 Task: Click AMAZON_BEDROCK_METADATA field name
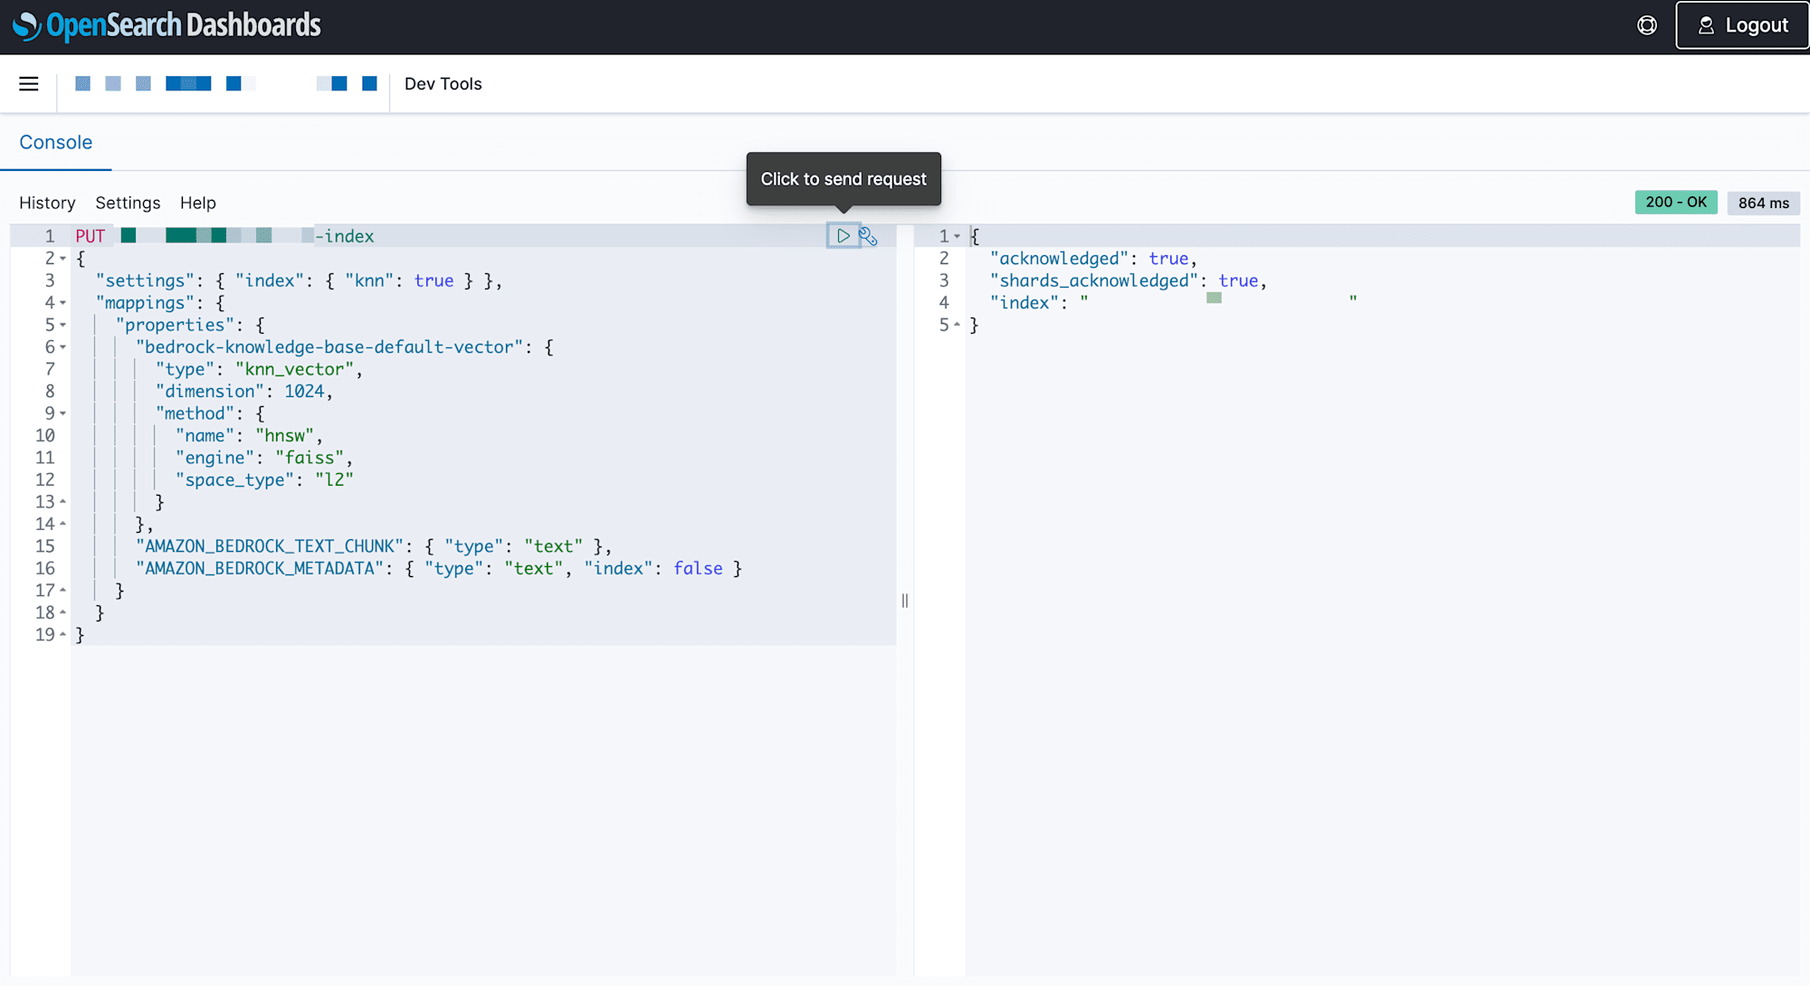pos(260,569)
